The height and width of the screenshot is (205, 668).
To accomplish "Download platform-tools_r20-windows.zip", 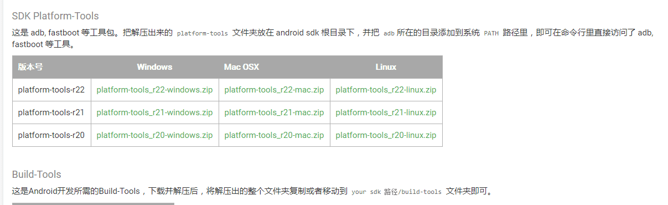I will [x=154, y=135].
